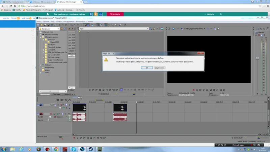Open the Bandicam folder dropdown in Explorer
This screenshot has width=270, height=152.
tap(58, 29)
